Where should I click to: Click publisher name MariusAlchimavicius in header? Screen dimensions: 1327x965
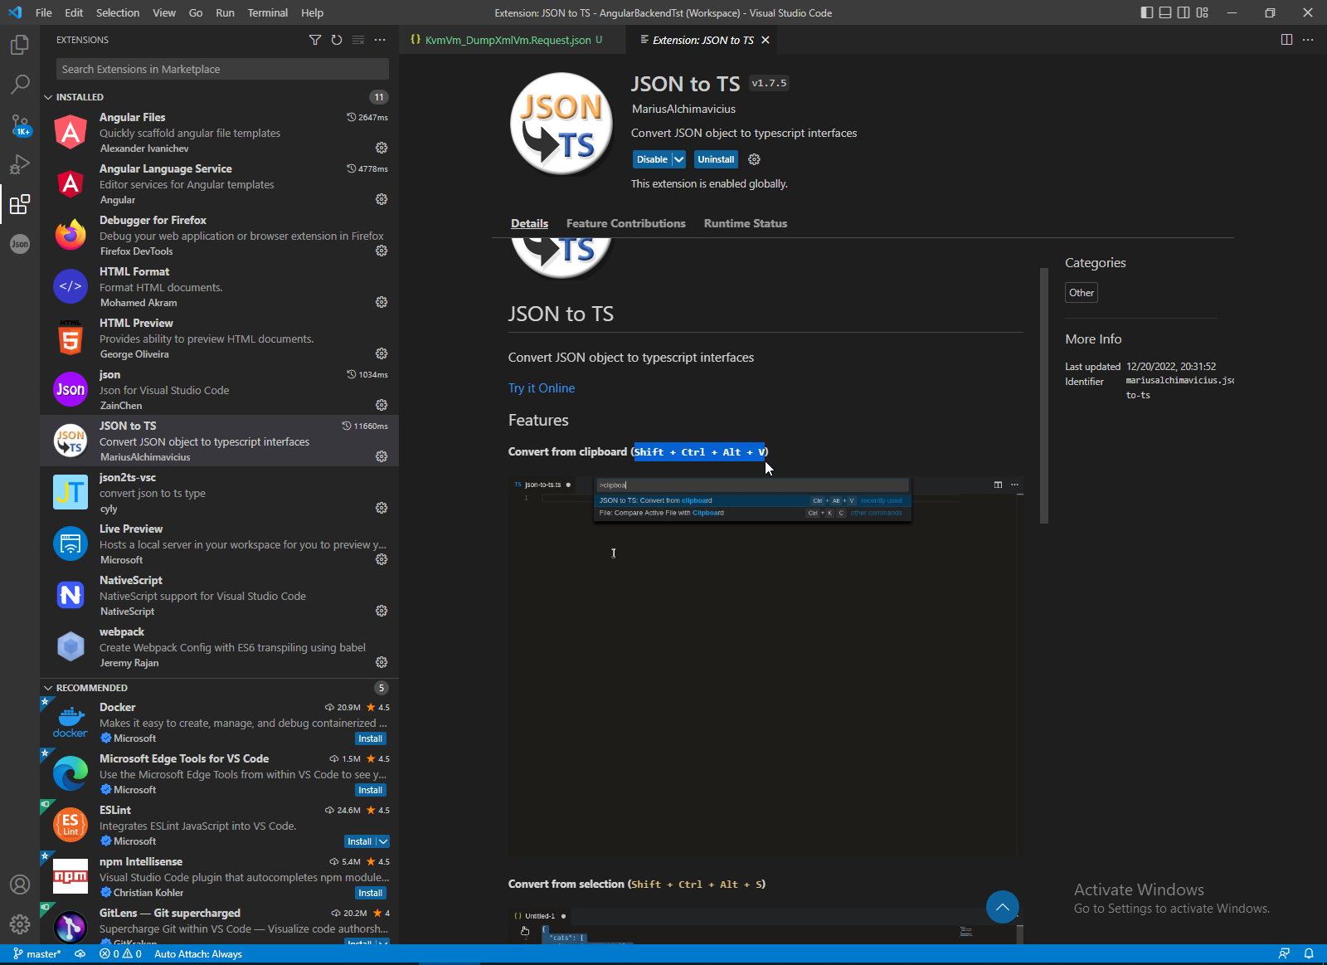click(x=683, y=109)
